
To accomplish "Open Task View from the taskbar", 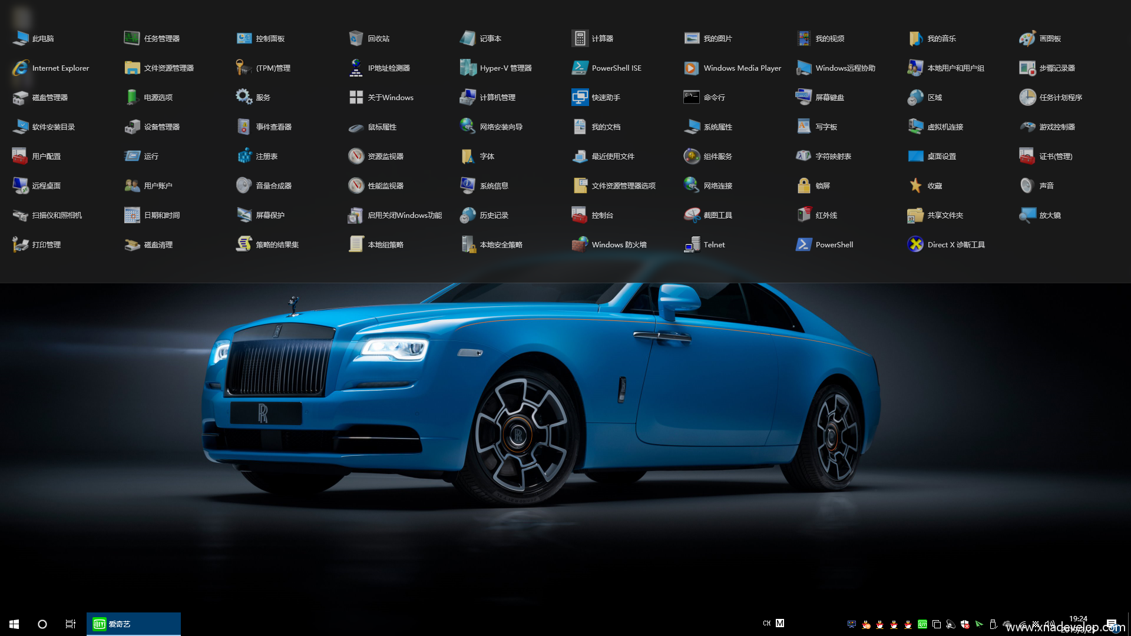I will 70,624.
